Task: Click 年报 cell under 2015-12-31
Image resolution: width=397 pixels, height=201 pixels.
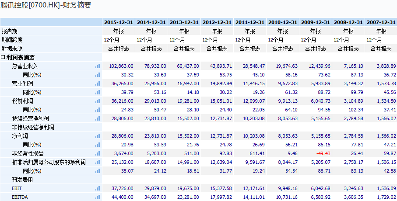Action: (119, 31)
